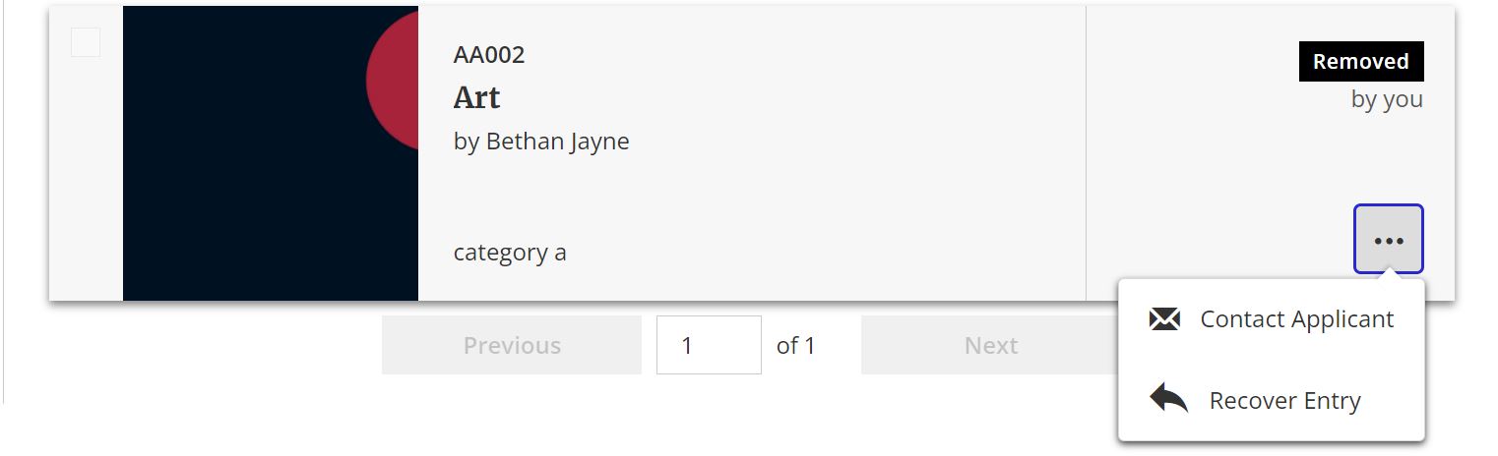Open the three-dot actions menu
Screen dimensions: 1498x456
(1388, 239)
